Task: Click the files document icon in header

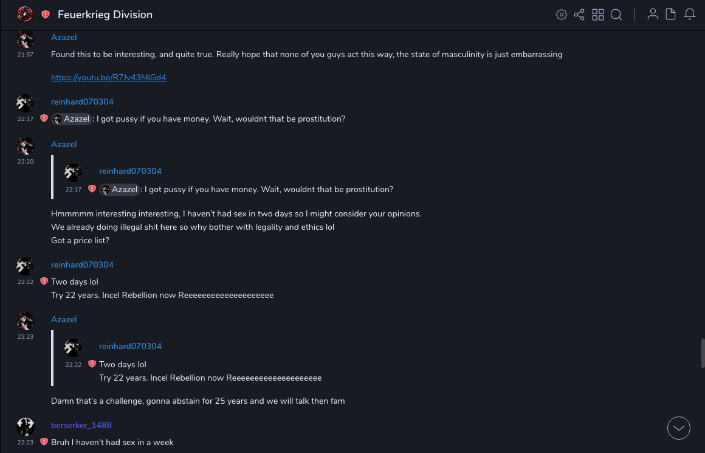Action: click(x=671, y=15)
